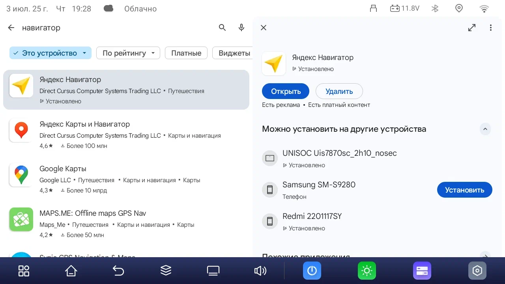This screenshot has width=505, height=284.
Task: Collapse 'Можно установить на другие устройства' section
Action: pos(485,129)
